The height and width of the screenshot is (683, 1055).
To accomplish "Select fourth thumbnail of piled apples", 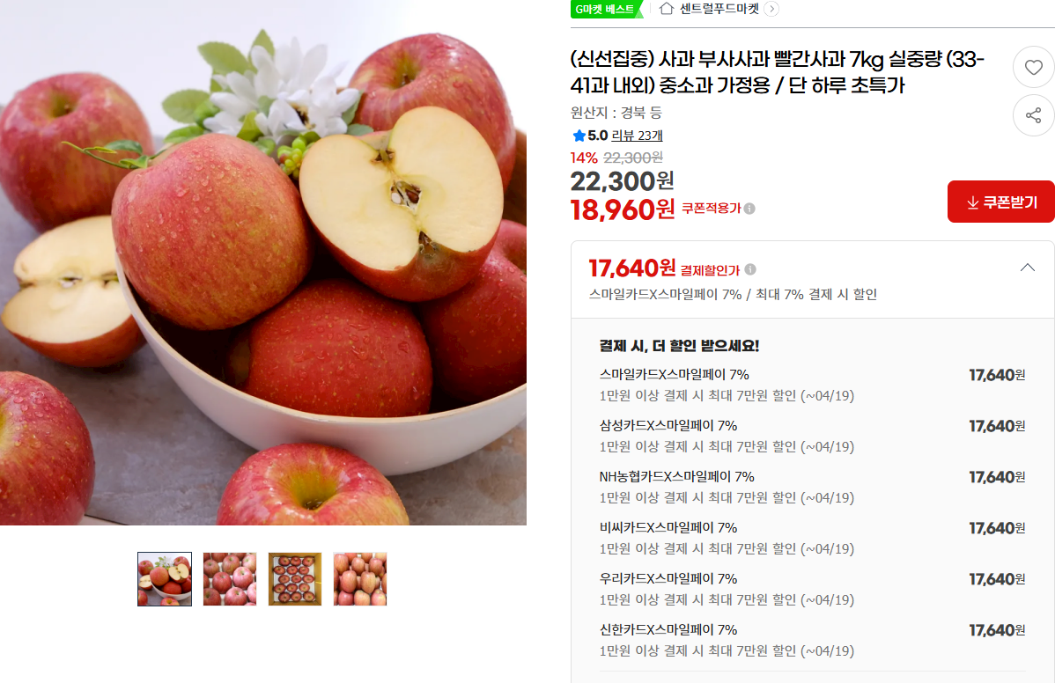I will pos(360,579).
